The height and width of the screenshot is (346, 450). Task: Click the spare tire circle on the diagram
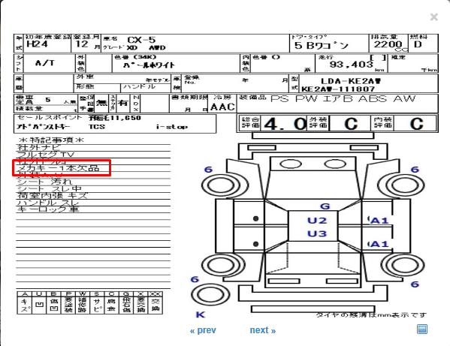pyautogui.click(x=210, y=294)
